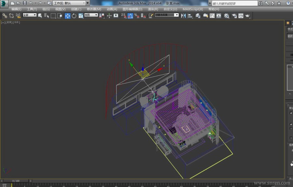Image resolution: width=293 pixels, height=187 pixels.
Task: Open the 图形编辑器(D) menu
Action: coord(132,9)
